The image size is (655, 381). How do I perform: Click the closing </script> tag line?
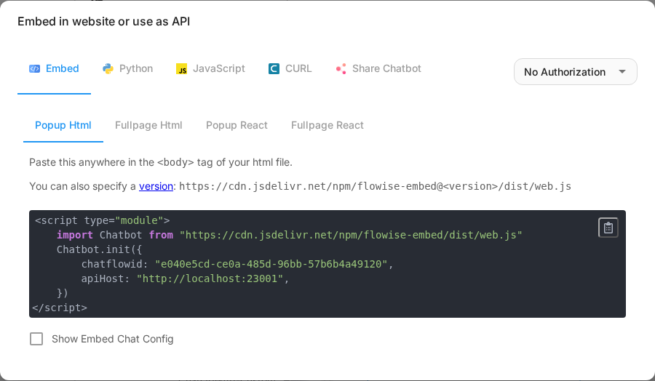click(x=60, y=308)
